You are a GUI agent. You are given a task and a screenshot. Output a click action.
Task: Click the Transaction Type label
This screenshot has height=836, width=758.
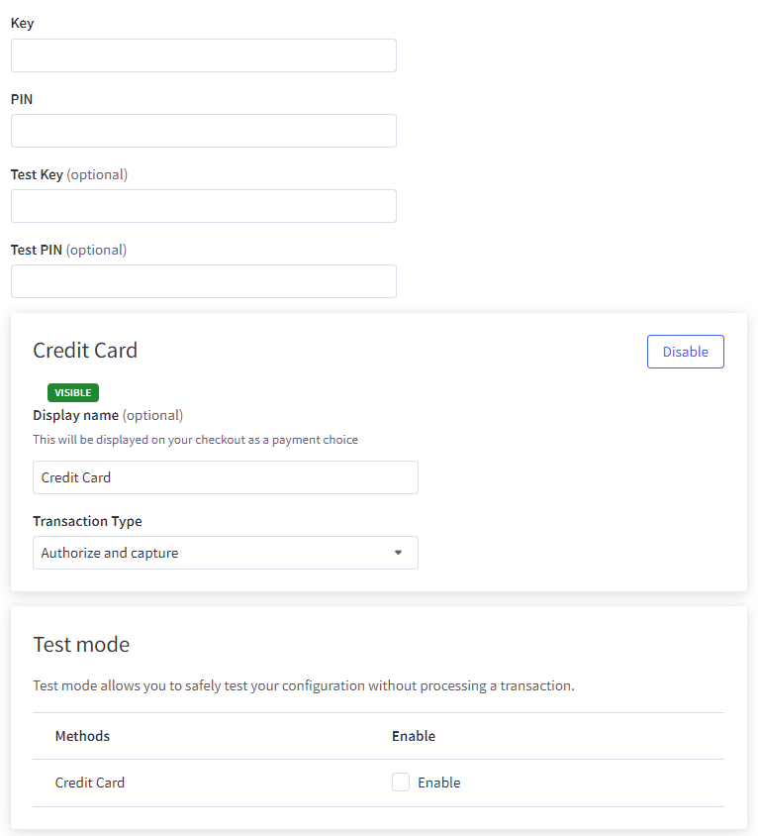click(x=87, y=520)
